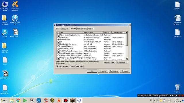
Task: Select the Документ Microsoft Word file icon
Action: (x=177, y=20)
